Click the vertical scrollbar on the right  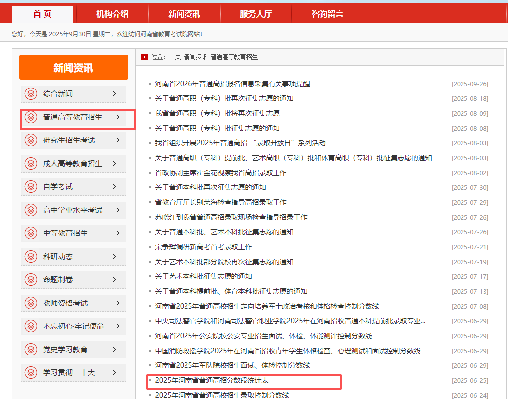pyautogui.click(x=505, y=198)
